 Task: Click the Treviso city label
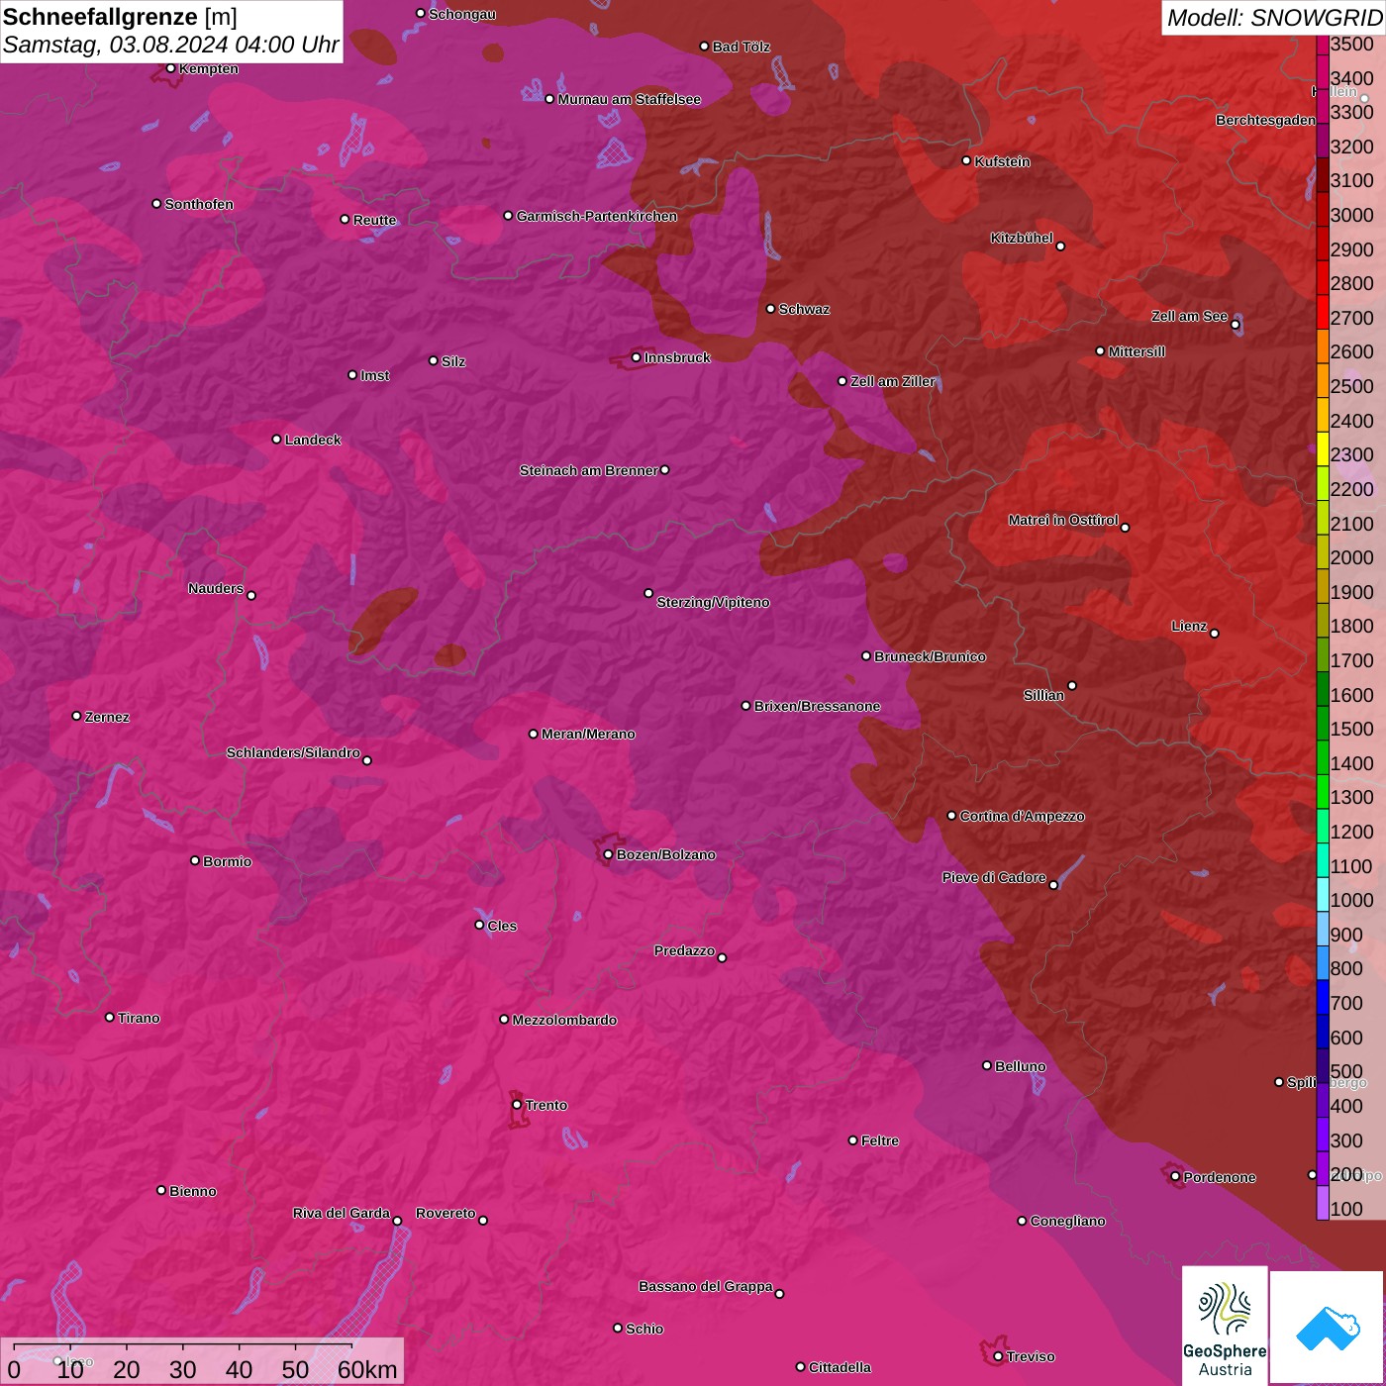point(1031,1356)
